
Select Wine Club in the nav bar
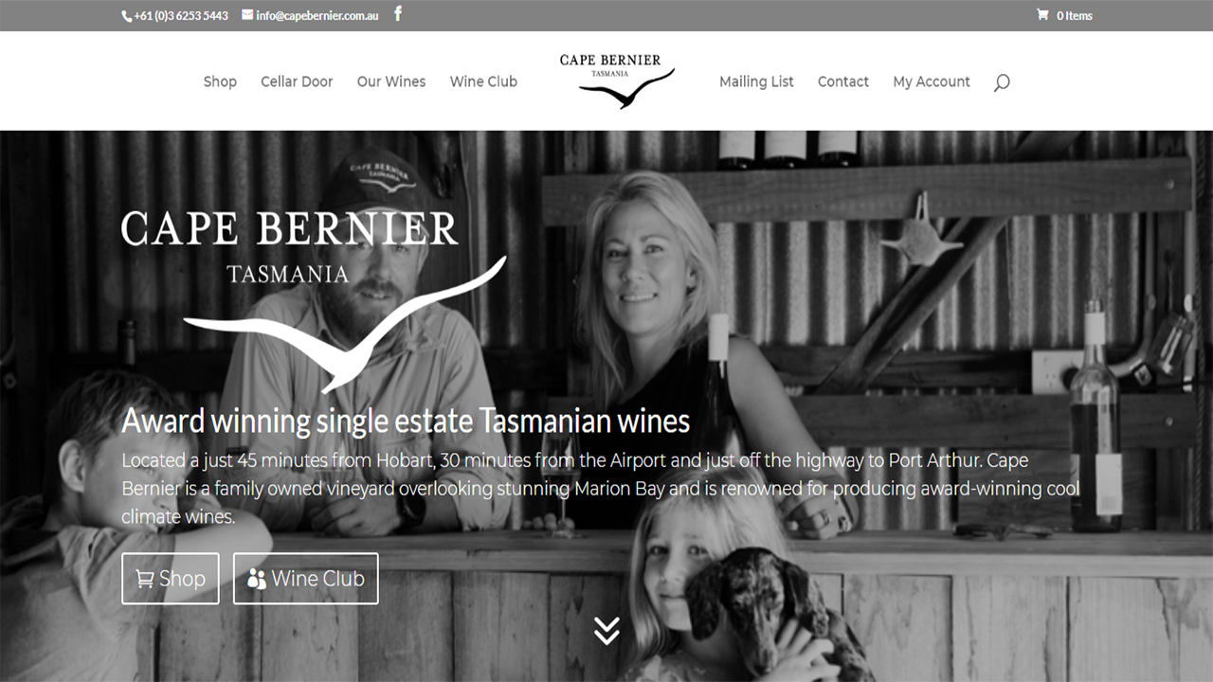(483, 81)
